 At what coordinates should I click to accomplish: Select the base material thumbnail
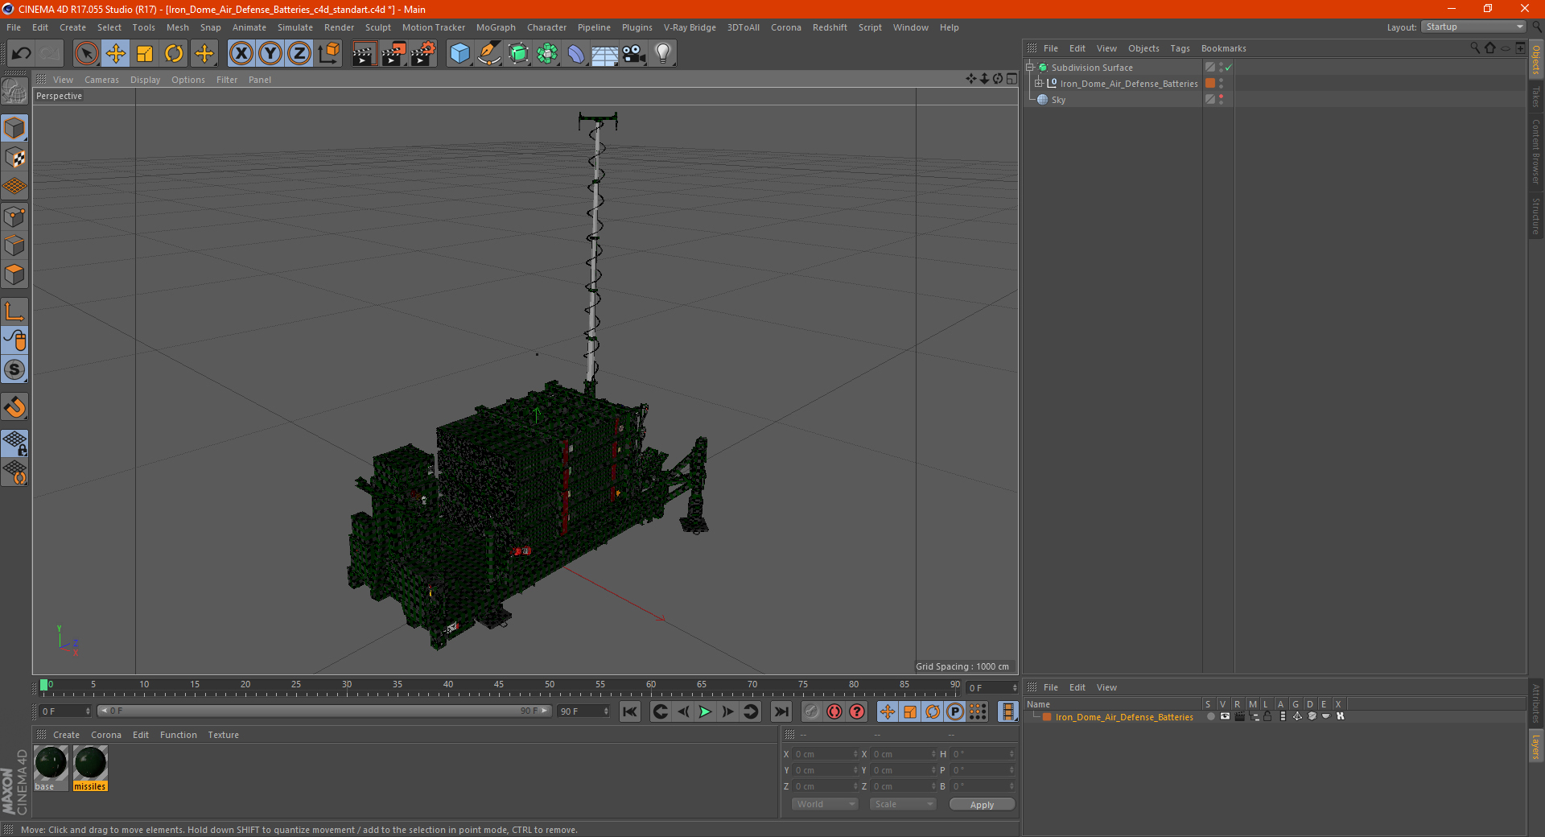point(50,763)
